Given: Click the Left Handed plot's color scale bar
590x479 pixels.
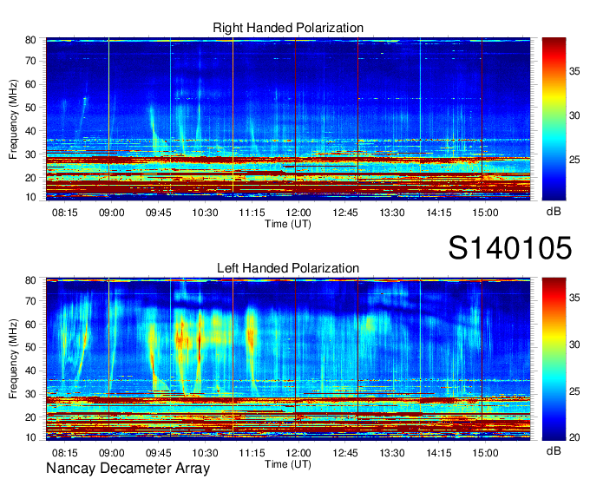Looking at the screenshot, I should click(x=554, y=359).
